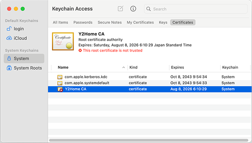Viewport: 252px width, 143px height.
Task: Select the System keychain in sidebar
Action: coord(24,58)
